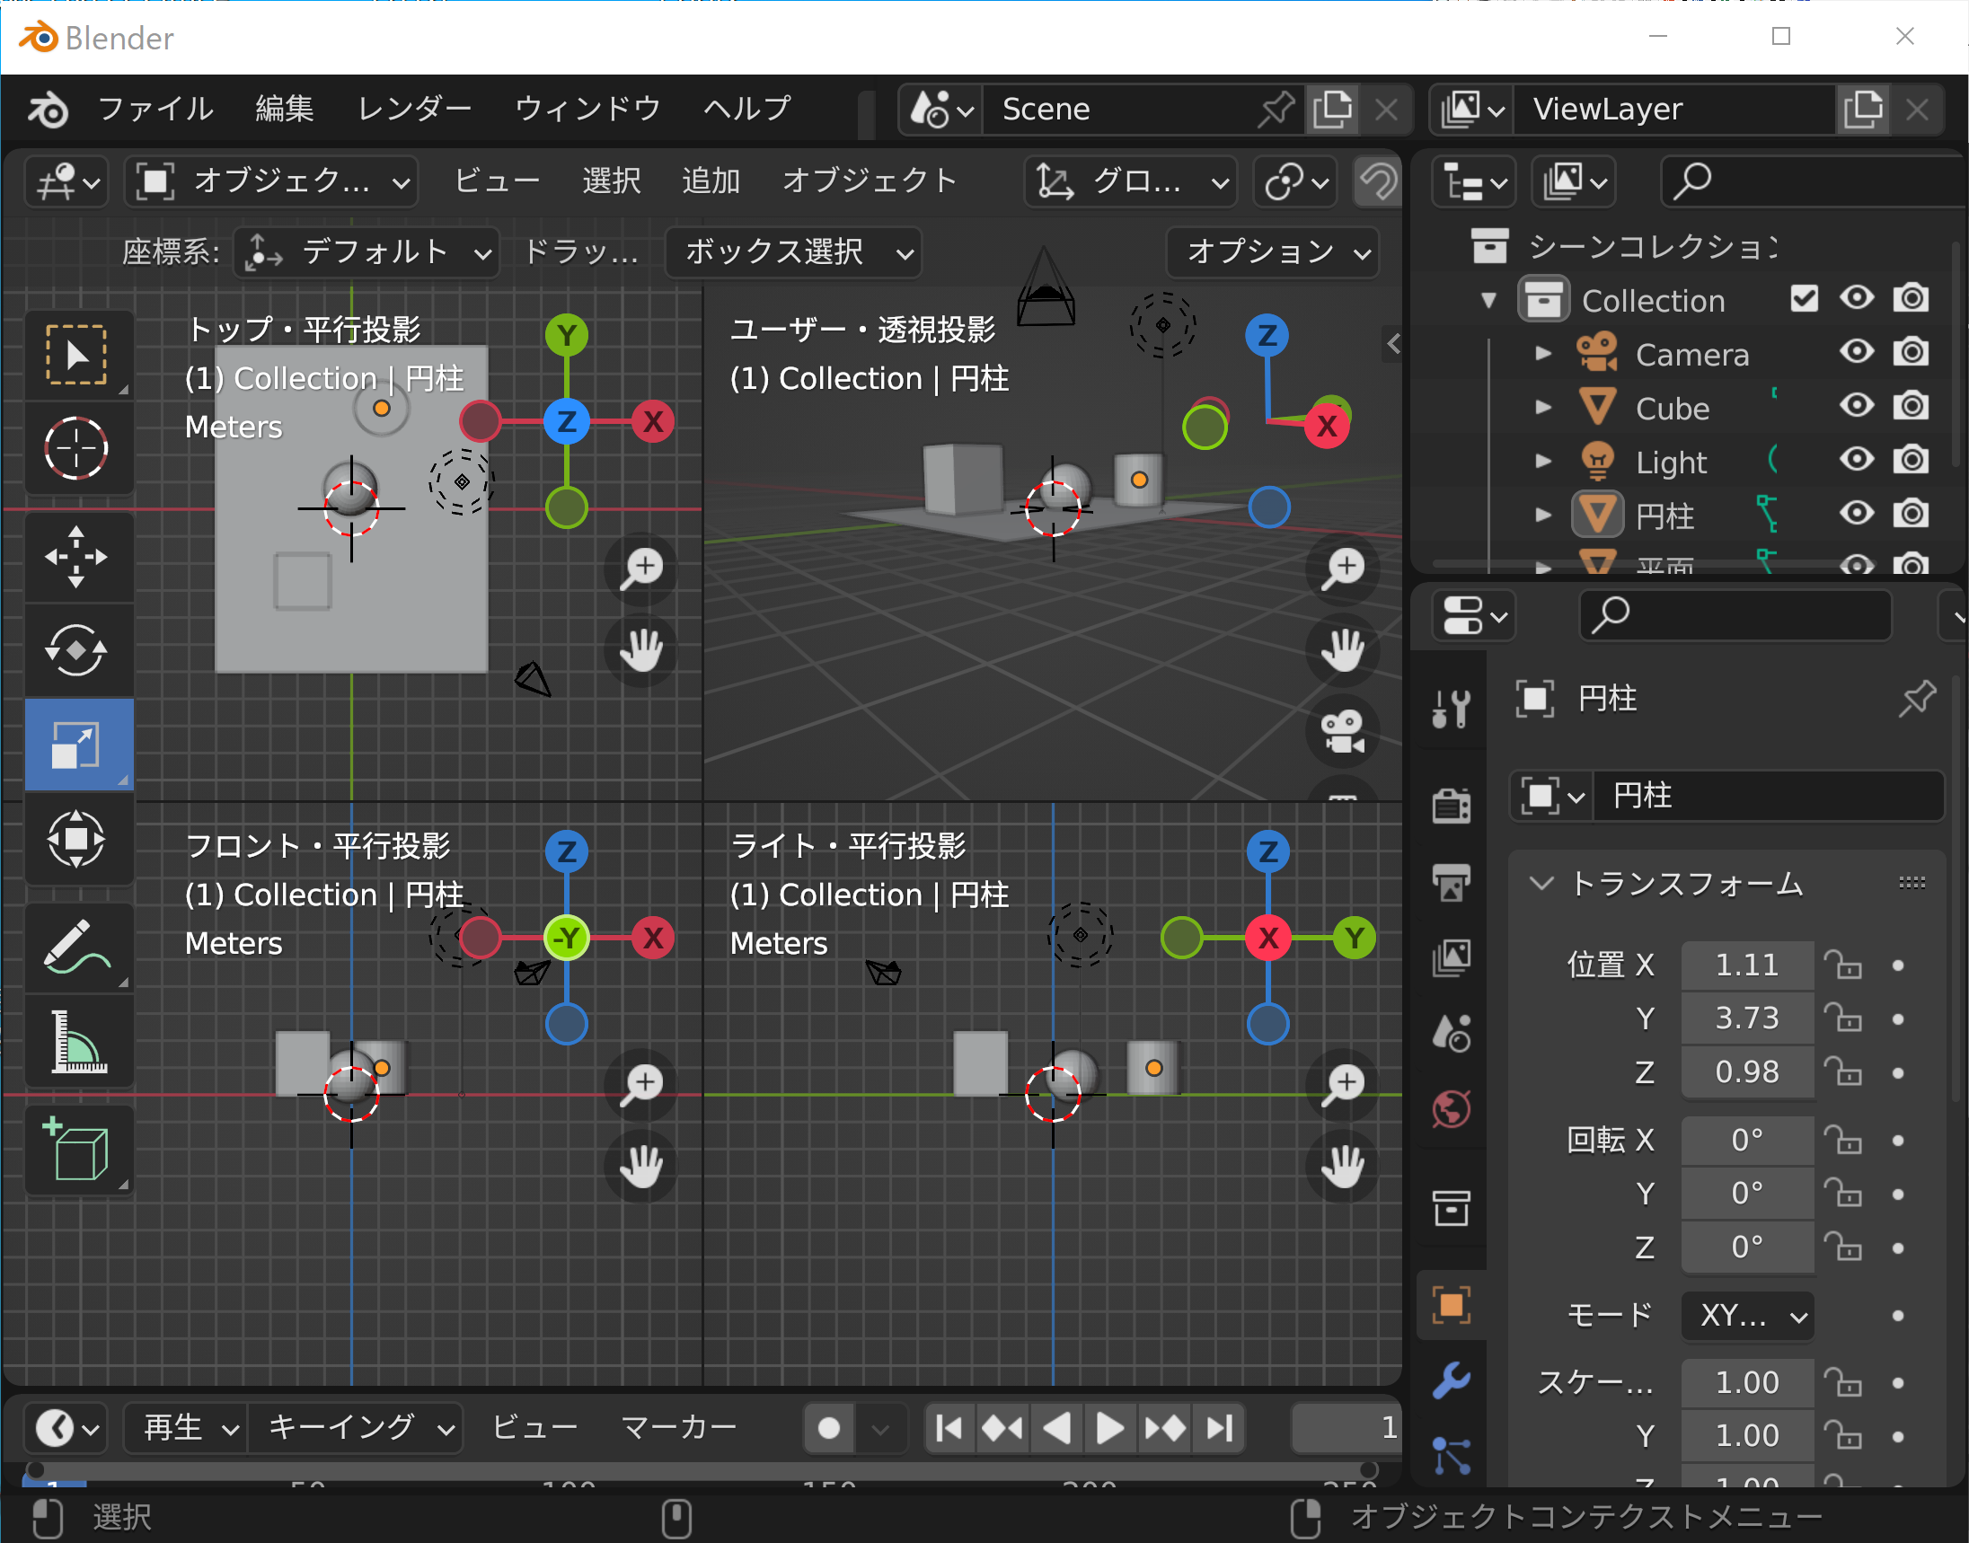Viewport: 1969px width, 1543px height.
Task: Click the red X axis in top view gizmo
Action: click(652, 422)
